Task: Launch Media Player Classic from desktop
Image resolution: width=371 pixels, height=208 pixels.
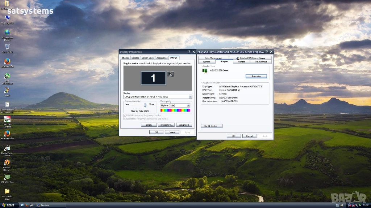Action: click(7, 148)
